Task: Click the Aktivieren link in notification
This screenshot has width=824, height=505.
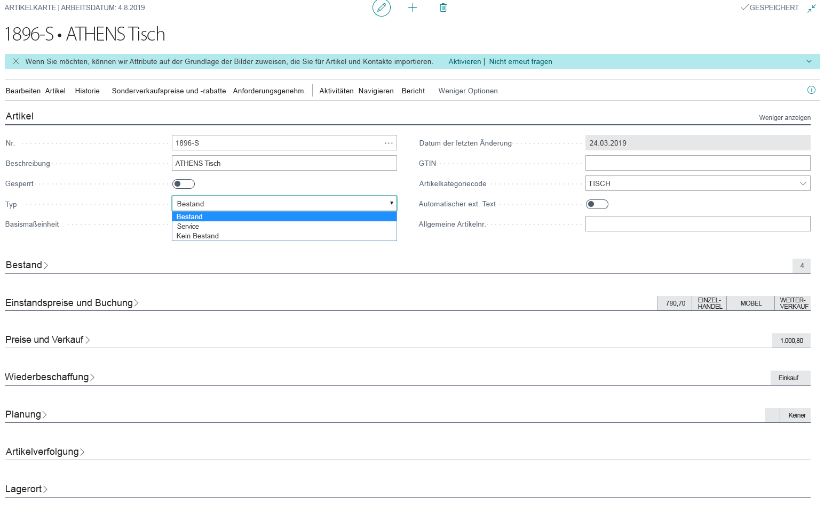Action: click(x=464, y=61)
